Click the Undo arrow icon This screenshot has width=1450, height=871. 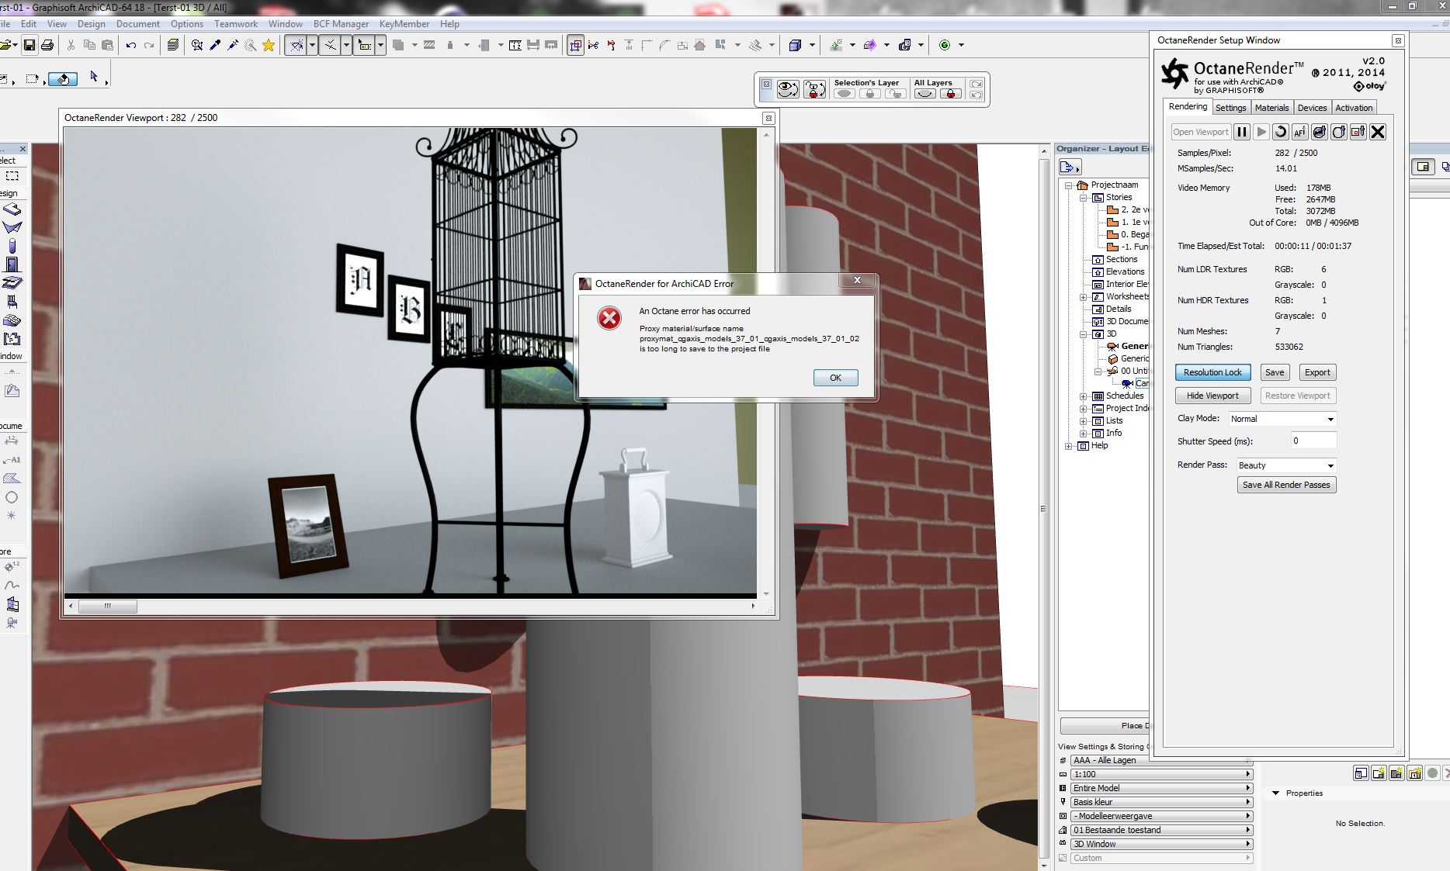point(130,45)
